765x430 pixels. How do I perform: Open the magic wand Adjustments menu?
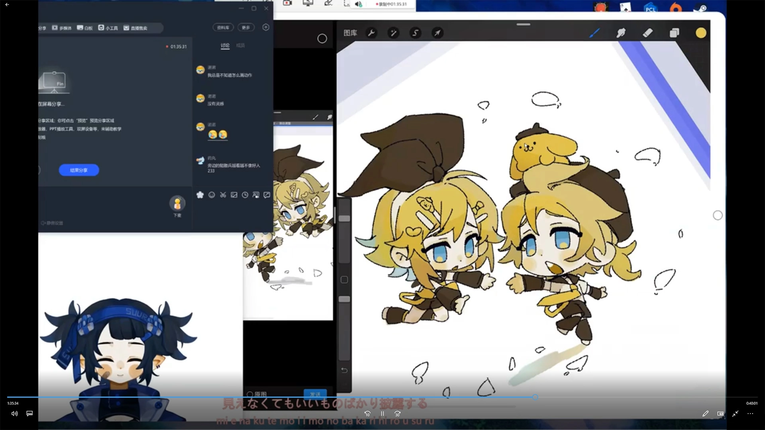click(393, 33)
